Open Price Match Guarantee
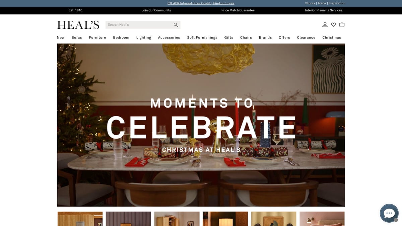402x226 pixels. pyautogui.click(x=238, y=10)
